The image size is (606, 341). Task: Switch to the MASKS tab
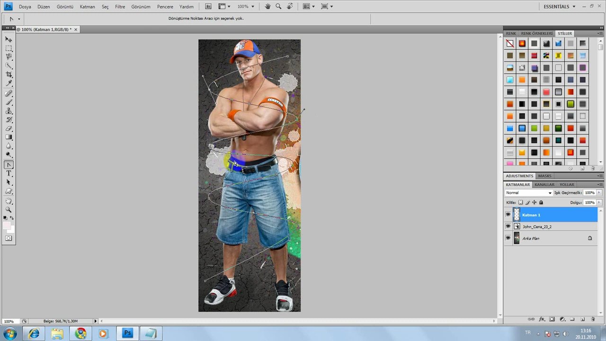pyautogui.click(x=544, y=176)
